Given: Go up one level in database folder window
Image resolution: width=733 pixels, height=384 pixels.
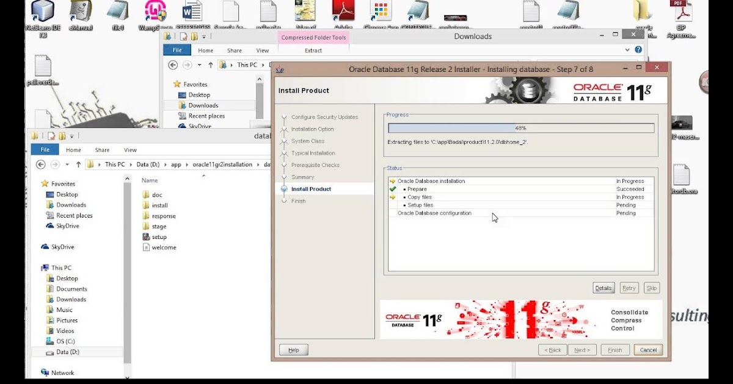Looking at the screenshot, I should point(79,165).
